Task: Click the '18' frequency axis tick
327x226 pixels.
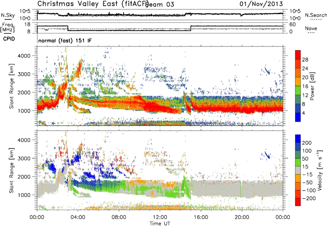Action: (27, 24)
